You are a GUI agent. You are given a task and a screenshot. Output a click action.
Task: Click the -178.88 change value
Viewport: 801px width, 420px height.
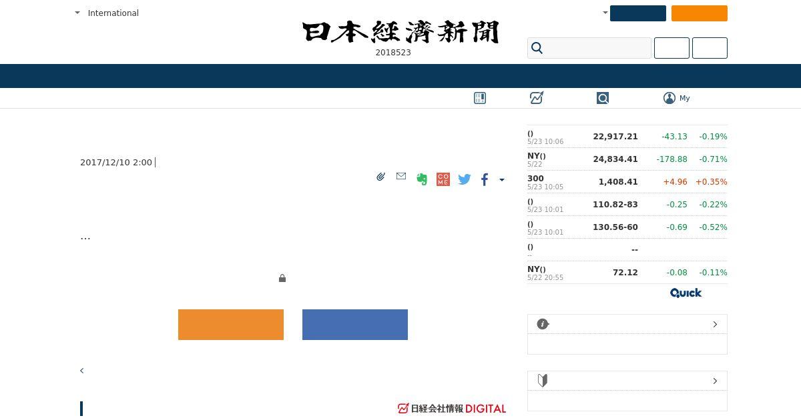tap(672, 159)
